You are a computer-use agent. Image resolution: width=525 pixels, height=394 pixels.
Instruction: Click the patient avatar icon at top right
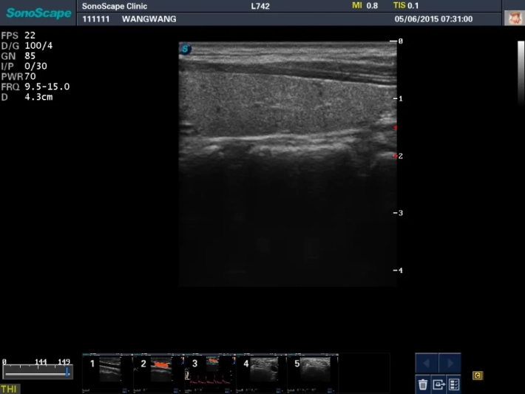click(514, 18)
